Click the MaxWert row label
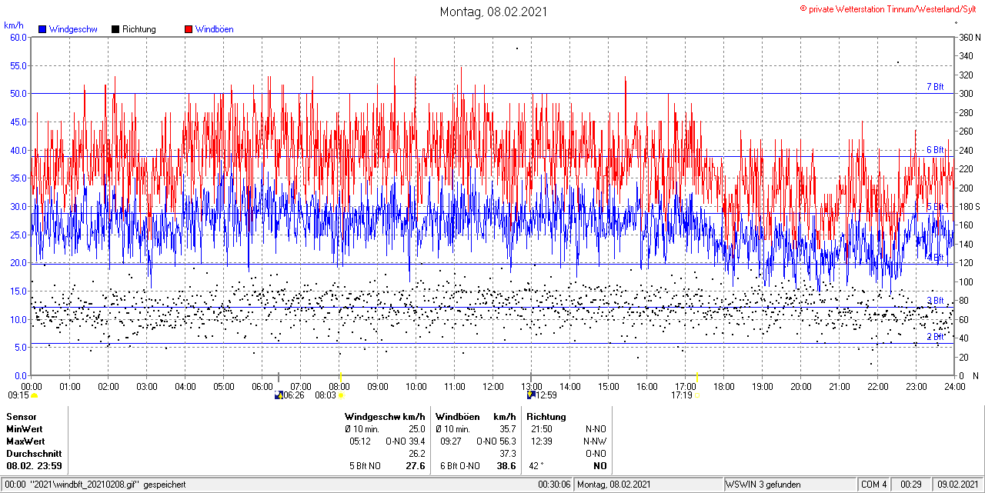985x493 pixels. pos(26,441)
